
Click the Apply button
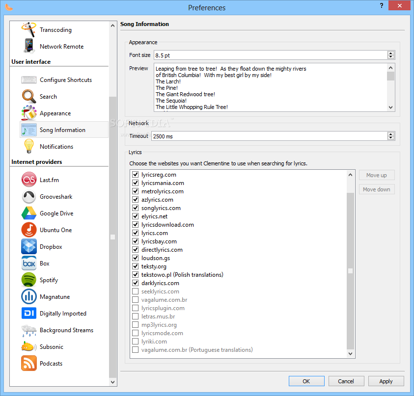click(x=386, y=381)
